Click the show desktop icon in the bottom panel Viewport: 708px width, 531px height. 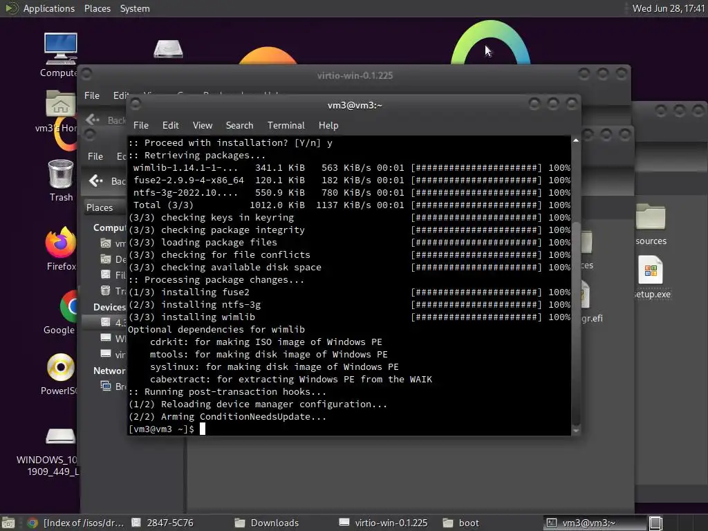click(x=8, y=523)
